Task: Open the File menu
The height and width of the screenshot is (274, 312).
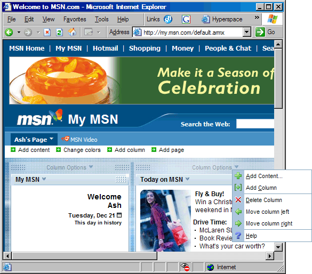Action: point(11,19)
